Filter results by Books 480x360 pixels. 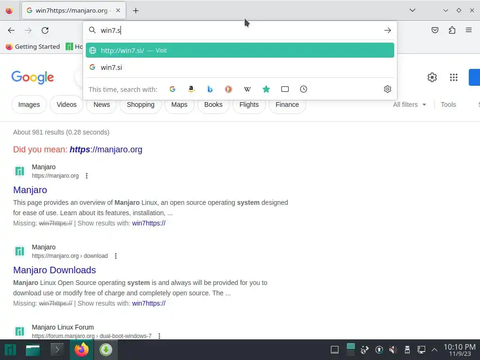(x=213, y=105)
